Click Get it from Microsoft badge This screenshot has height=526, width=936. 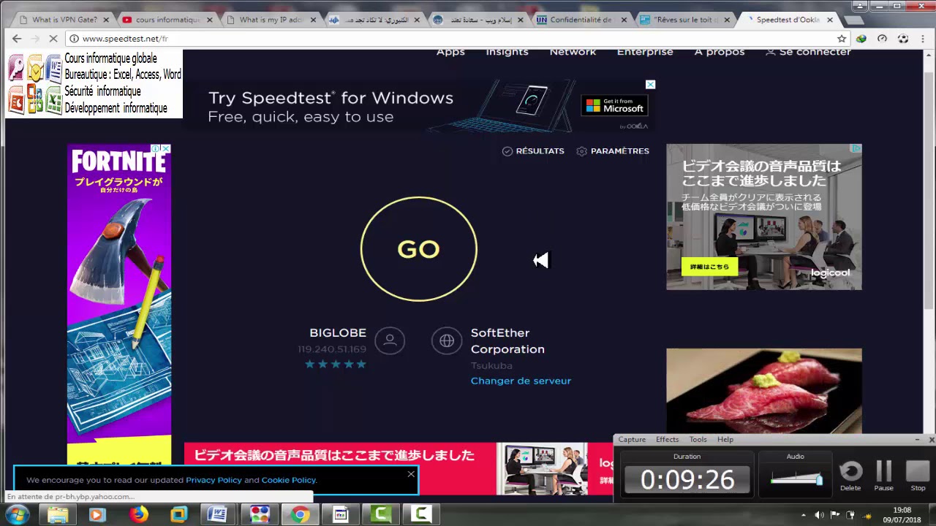tap(614, 105)
